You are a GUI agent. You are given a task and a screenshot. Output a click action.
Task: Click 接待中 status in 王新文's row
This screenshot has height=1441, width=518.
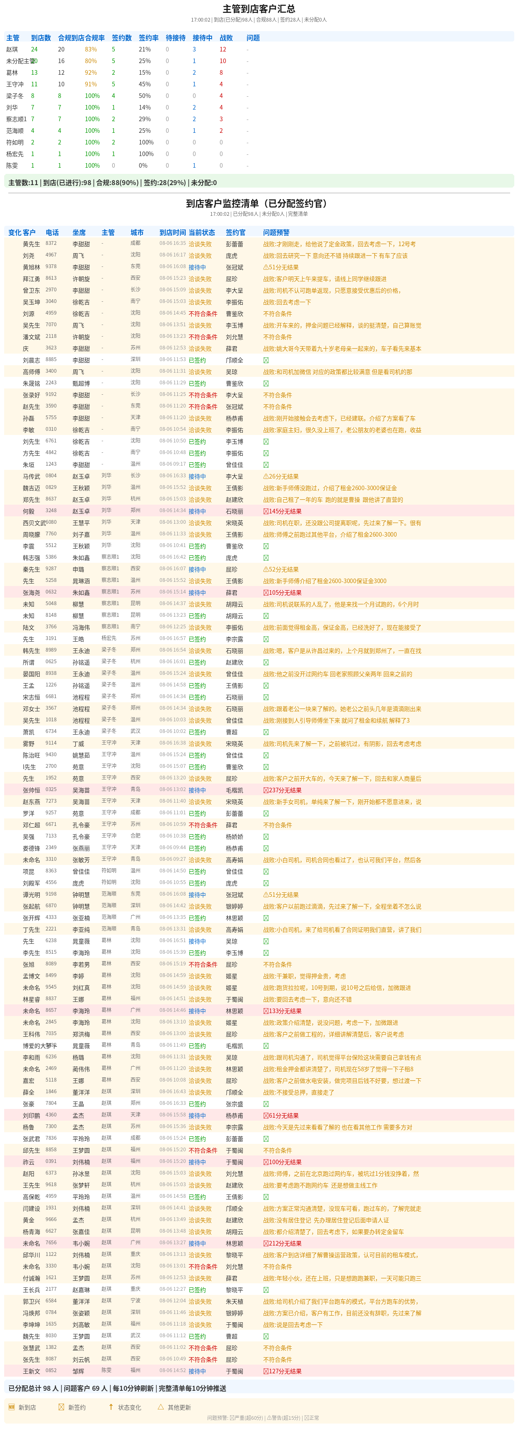point(197,1371)
